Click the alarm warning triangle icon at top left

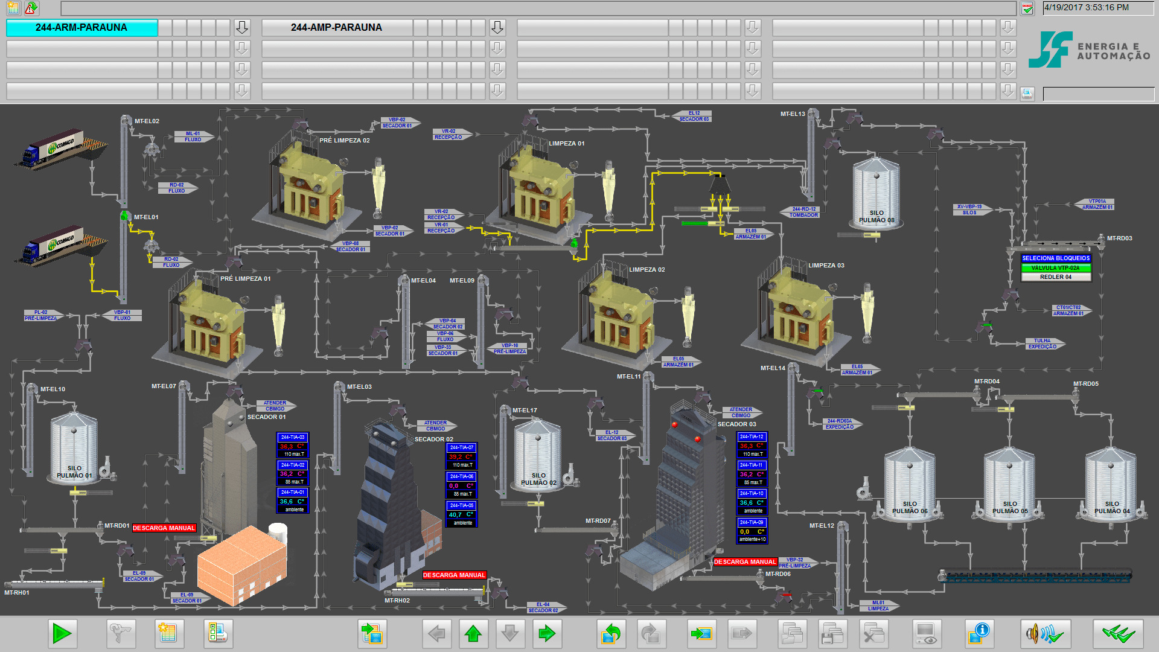click(x=31, y=8)
